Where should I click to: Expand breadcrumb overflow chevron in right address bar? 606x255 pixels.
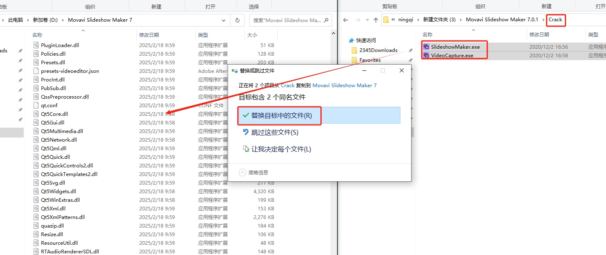(393, 20)
